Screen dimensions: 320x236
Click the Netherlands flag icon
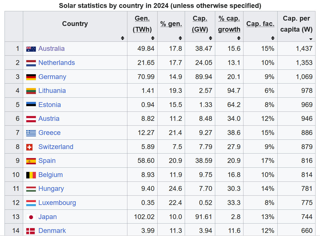pyautogui.click(x=31, y=63)
